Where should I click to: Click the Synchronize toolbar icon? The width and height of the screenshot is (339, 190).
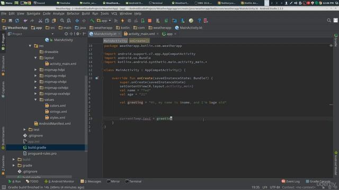pos(17,21)
